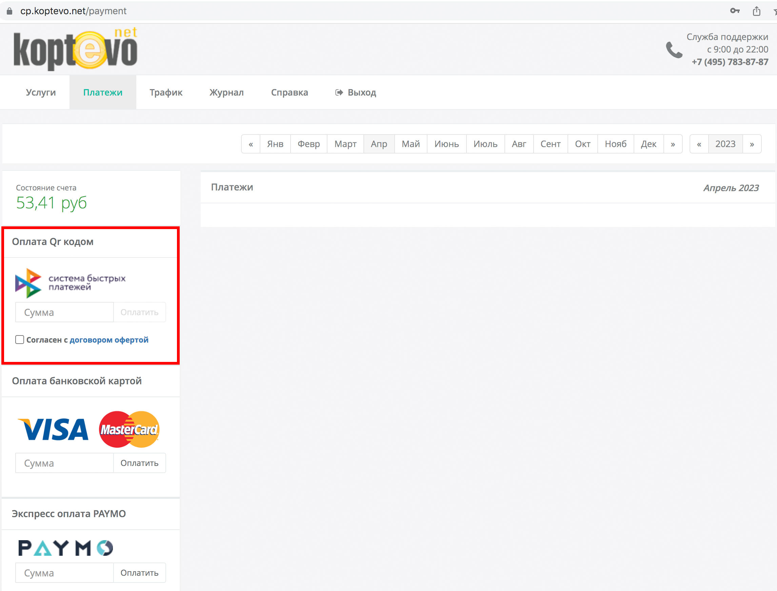Screen dimensions: 777x591
Task: Click the PAYMO logo
Action: tap(66, 548)
